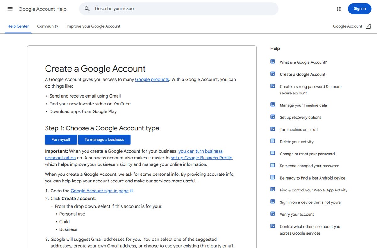Open Turn cookies on or off article

[x=299, y=130]
